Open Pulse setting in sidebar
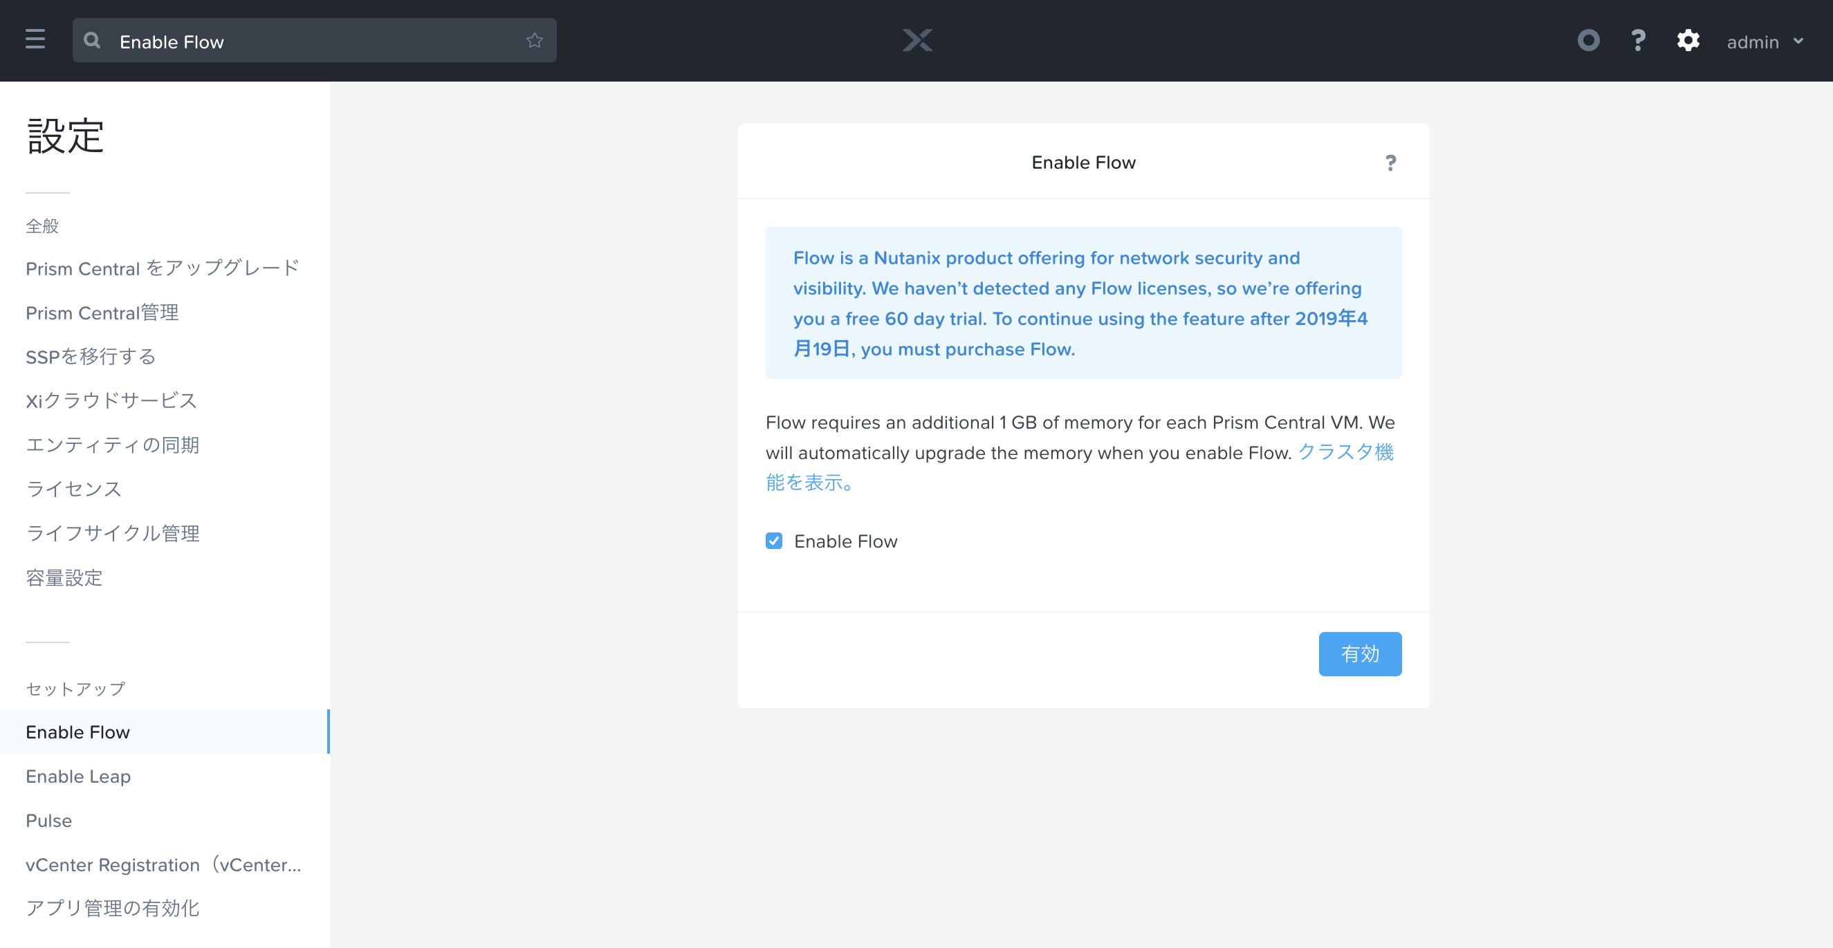The width and height of the screenshot is (1833, 948). tap(48, 820)
